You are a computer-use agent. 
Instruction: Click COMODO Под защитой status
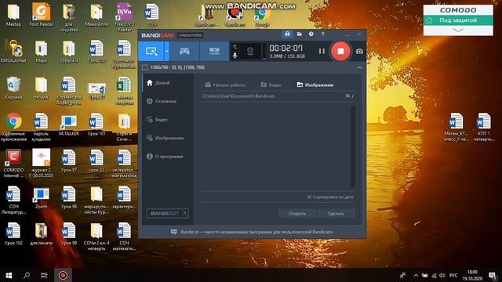click(x=458, y=20)
